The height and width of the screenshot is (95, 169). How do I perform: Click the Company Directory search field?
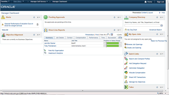coord(143,26)
